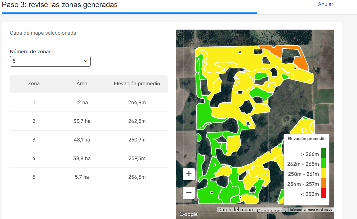This screenshot has height=219, width=357.
Task: Open the Google logo link on map
Action: click(189, 214)
